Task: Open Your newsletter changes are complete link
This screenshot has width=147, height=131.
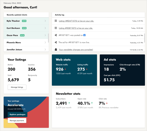Action: pyautogui.click(x=76, y=50)
